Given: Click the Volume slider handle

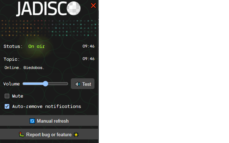Looking at the screenshot, I should [45, 84].
